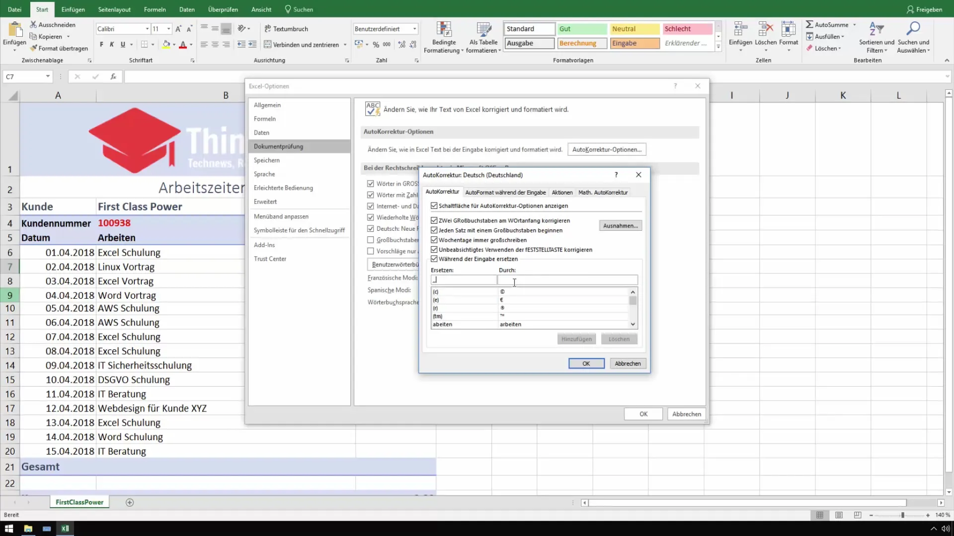The height and width of the screenshot is (536, 954).
Task: Open File Explorer from the taskbar
Action: click(28, 529)
